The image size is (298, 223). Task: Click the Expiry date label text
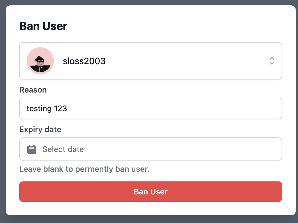[40, 129]
